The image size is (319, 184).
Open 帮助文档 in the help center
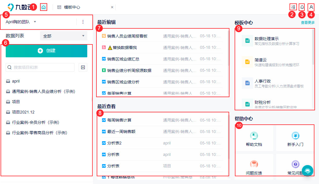click(254, 139)
